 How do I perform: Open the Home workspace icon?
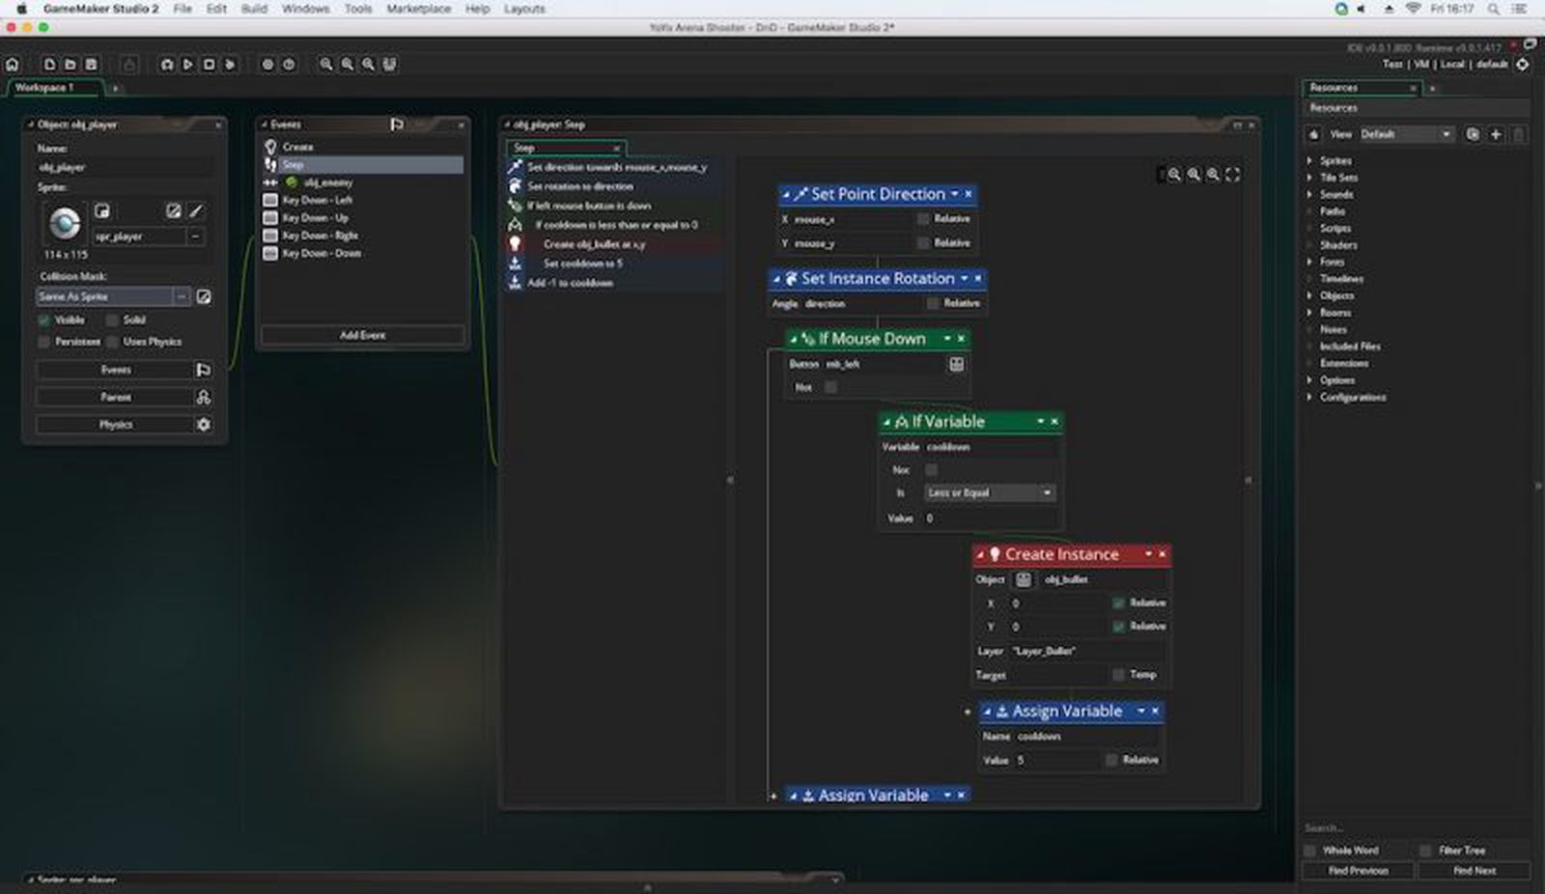13,64
